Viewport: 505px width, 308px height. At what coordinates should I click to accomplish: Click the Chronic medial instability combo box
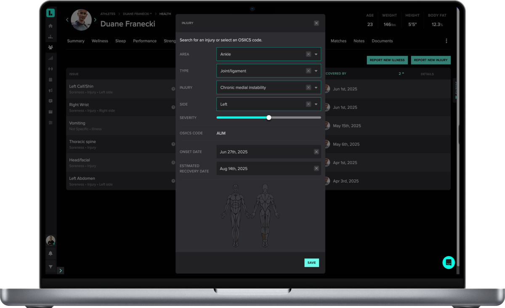click(268, 88)
